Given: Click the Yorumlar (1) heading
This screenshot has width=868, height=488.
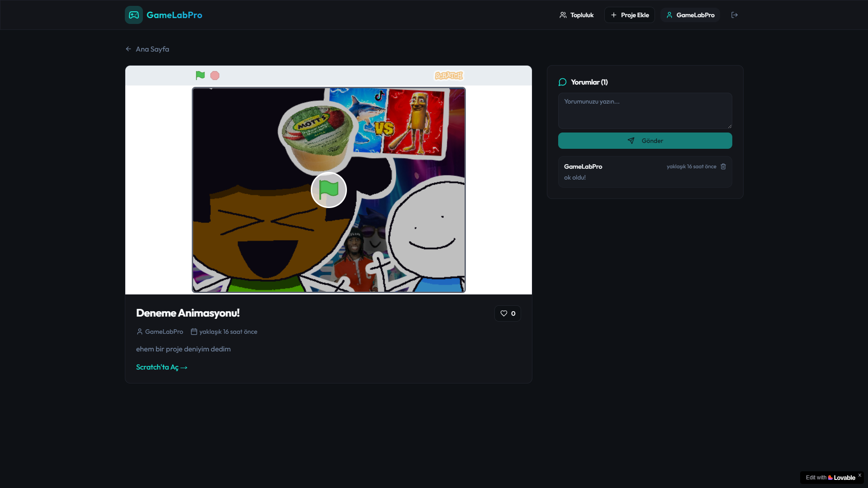Looking at the screenshot, I should (x=589, y=82).
